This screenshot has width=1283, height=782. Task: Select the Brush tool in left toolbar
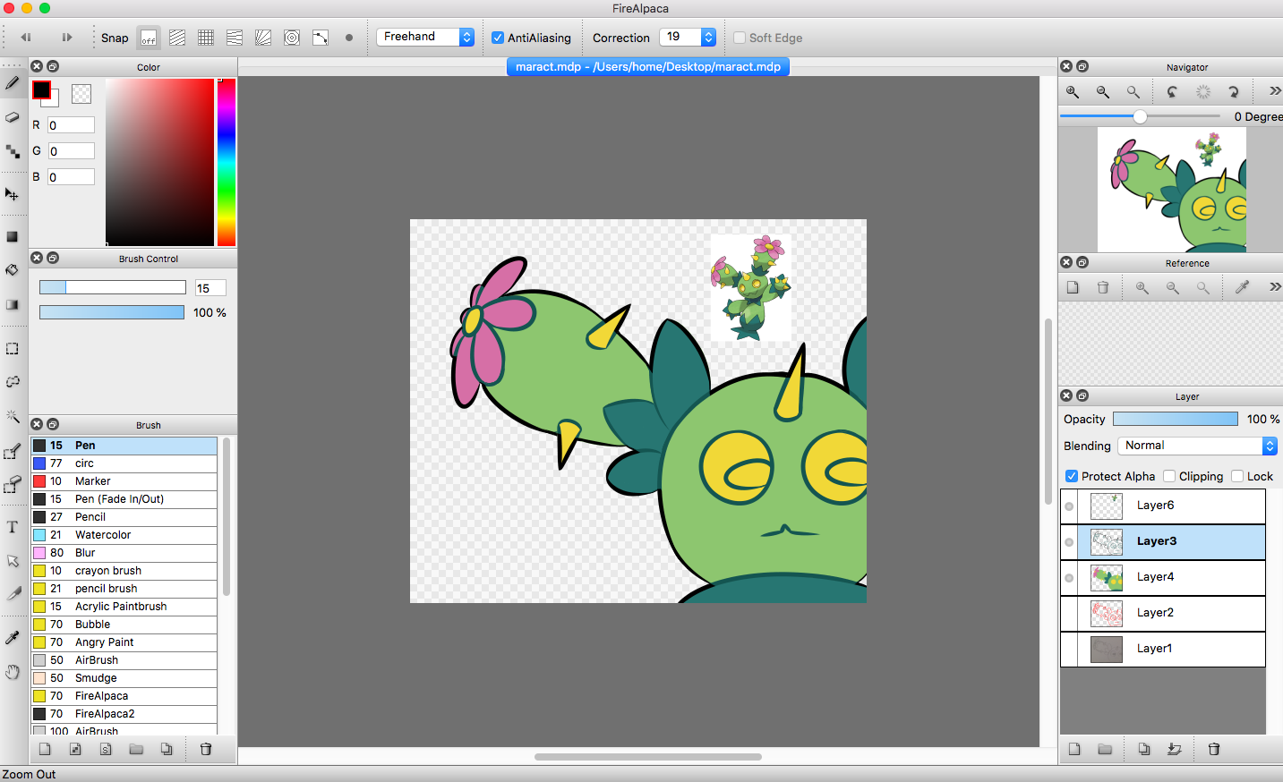tap(13, 83)
